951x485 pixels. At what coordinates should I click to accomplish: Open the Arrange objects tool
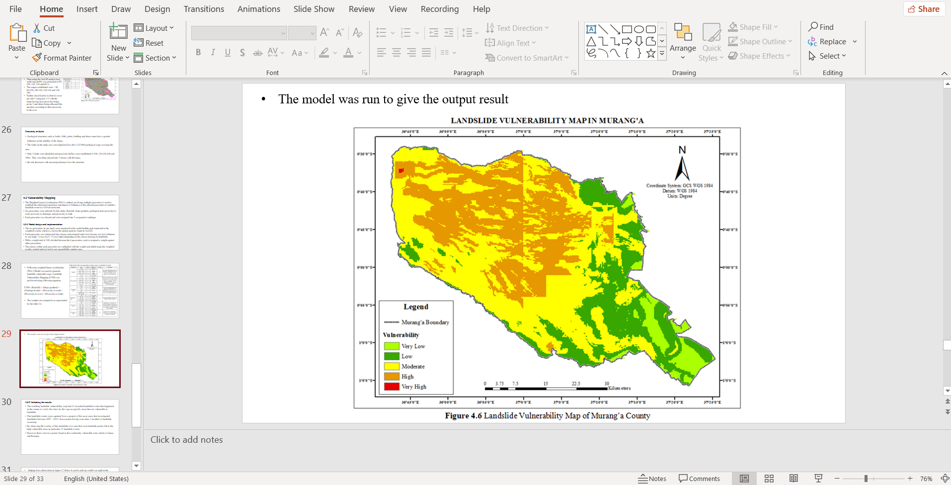click(x=683, y=39)
